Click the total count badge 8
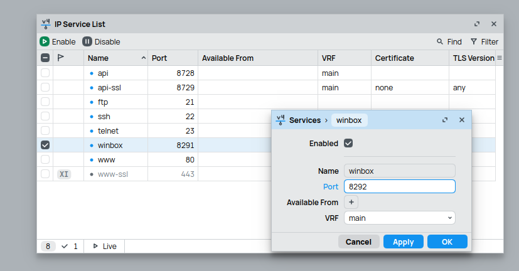Viewport: 519px width, 271px height. pos(48,246)
